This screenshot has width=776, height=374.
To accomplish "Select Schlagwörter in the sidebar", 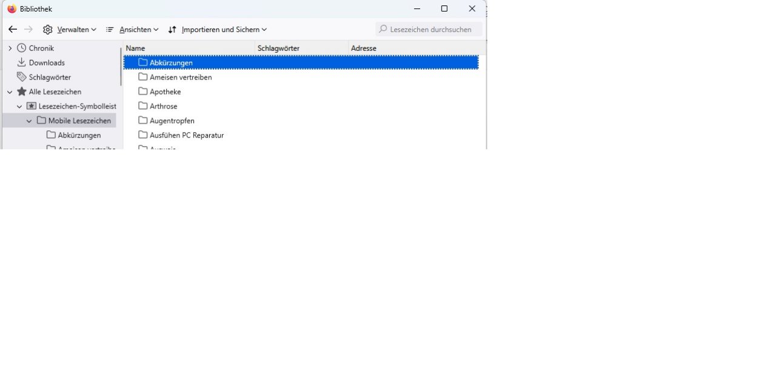I will (50, 77).
